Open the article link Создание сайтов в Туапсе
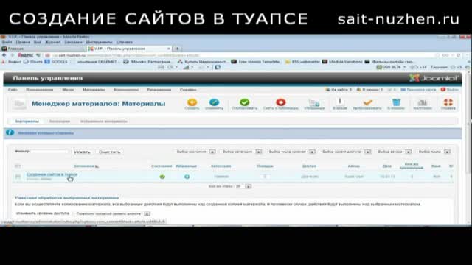 52,174
